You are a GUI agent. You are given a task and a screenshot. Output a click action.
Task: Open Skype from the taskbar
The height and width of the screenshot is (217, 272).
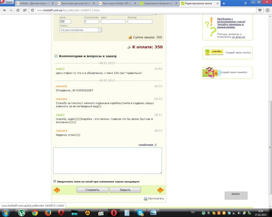click(x=140, y=212)
